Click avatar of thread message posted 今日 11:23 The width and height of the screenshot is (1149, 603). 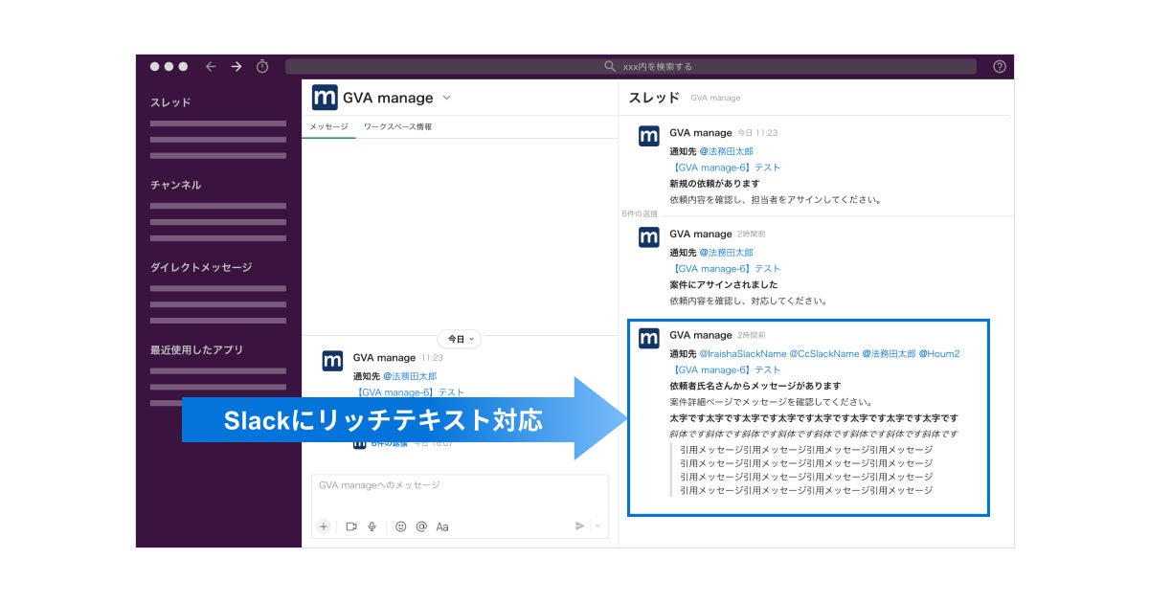(649, 136)
